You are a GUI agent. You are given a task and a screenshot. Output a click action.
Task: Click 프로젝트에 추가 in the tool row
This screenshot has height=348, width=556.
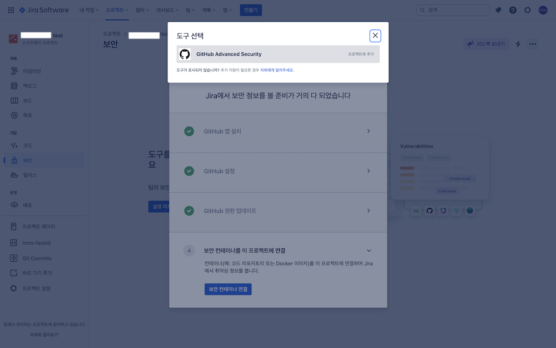[x=361, y=54]
